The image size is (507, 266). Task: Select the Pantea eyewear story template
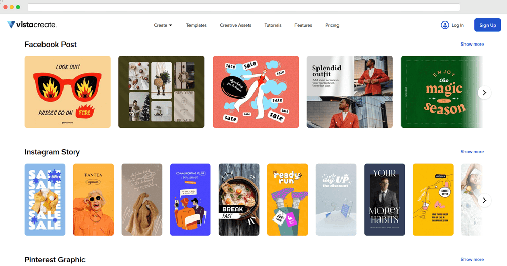point(93,199)
